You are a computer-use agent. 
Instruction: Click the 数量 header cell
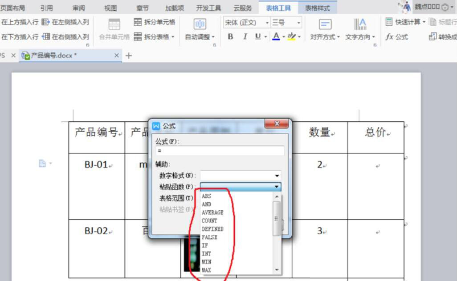[320, 137]
